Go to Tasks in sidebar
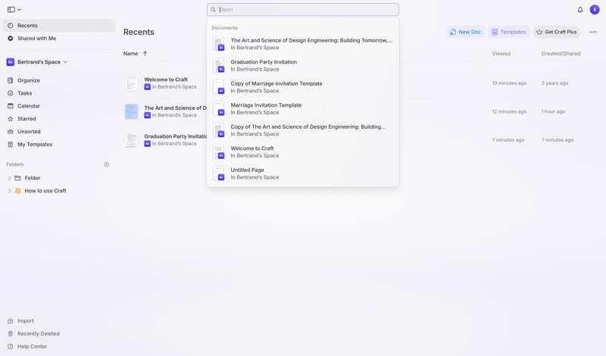Image resolution: width=606 pixels, height=356 pixels. click(24, 93)
